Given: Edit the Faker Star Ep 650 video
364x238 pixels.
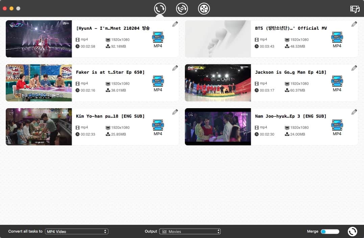Looking at the screenshot, I should tap(175, 68).
